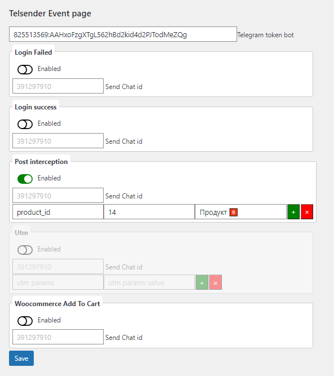
Task: Click green plus button in Post interception row
Action: click(x=293, y=212)
